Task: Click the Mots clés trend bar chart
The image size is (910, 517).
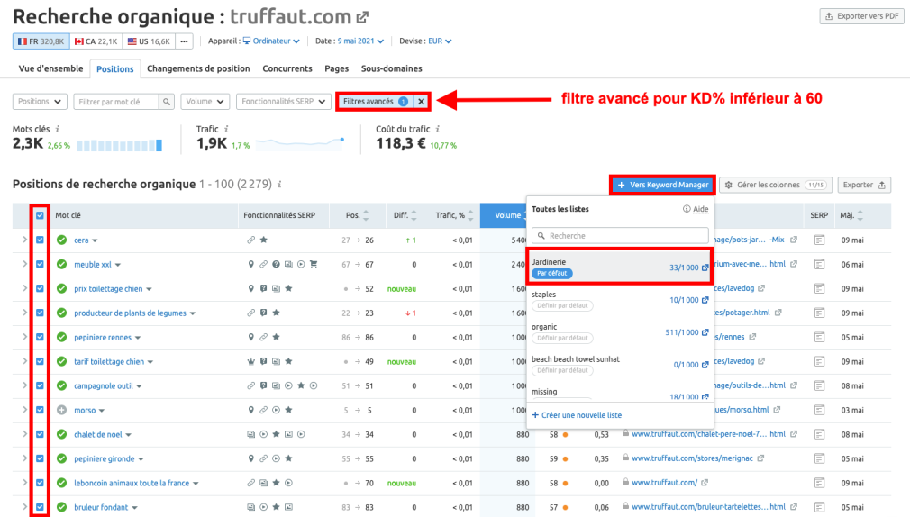Action: pyautogui.click(x=119, y=144)
